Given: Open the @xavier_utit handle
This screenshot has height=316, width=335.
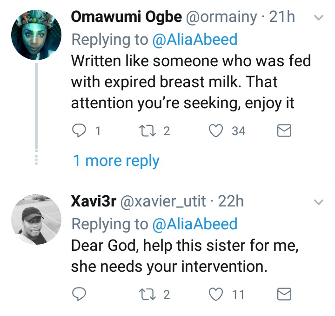Looking at the screenshot, I should coord(163,202).
